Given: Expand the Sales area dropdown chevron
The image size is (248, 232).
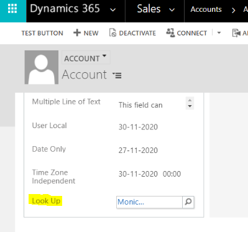Looking at the screenshot, I should click(172, 10).
